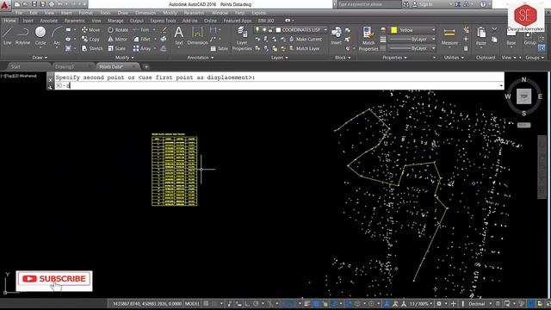The height and width of the screenshot is (310, 551).
Task: Click the white layer color swatch
Action: 278,30
